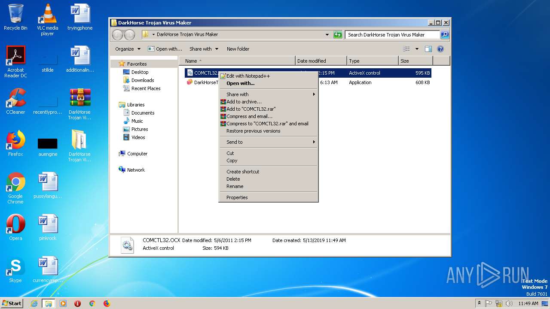Click Open with... toolbar button
Screen dimensions: 550x309
tap(165, 49)
